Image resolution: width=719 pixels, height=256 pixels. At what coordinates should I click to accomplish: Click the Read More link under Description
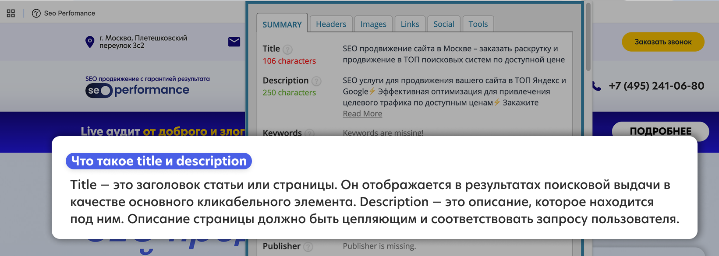tap(362, 114)
